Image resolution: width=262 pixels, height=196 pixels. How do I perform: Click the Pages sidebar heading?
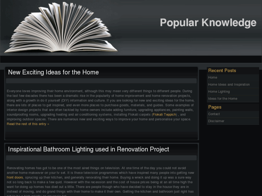pos(215,107)
